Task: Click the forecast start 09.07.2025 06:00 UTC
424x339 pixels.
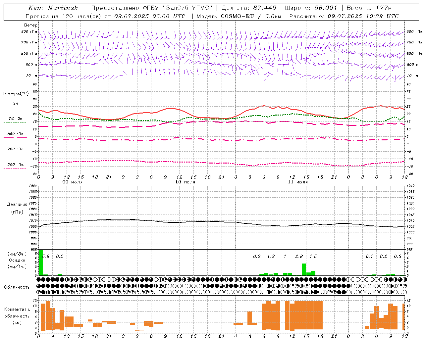Action: [x=150, y=16]
